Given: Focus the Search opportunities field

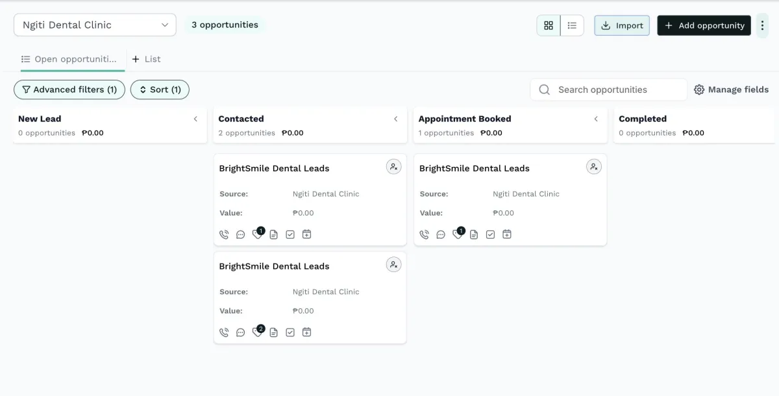Looking at the screenshot, I should click(x=609, y=90).
